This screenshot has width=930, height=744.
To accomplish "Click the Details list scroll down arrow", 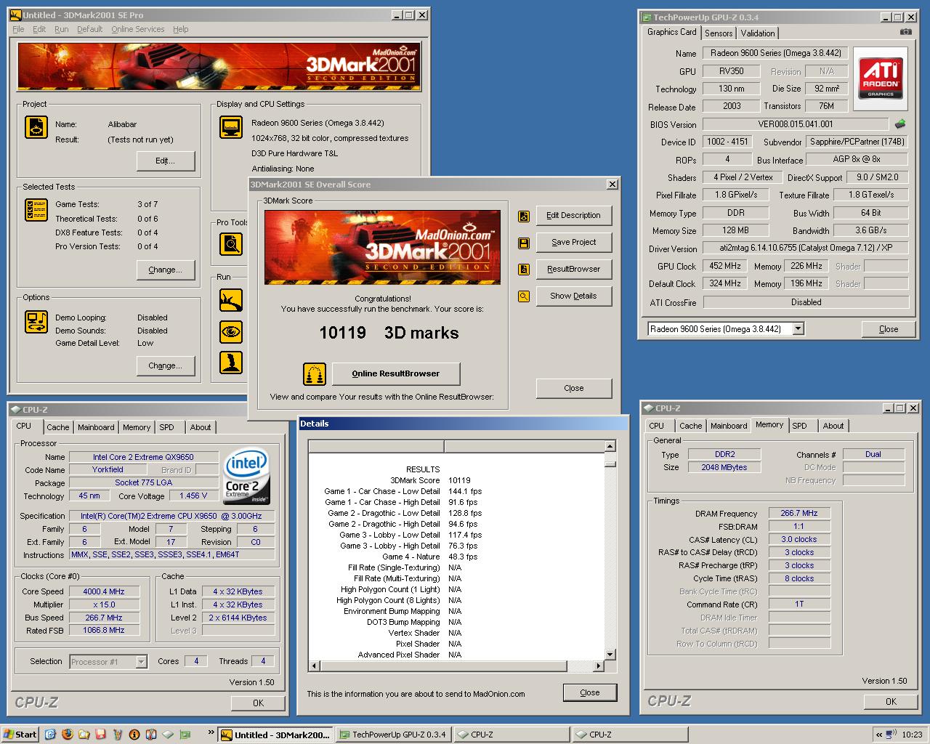I will click(610, 654).
